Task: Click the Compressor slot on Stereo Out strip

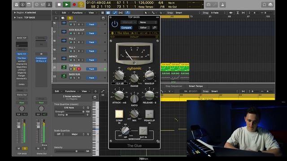Action: [41, 58]
